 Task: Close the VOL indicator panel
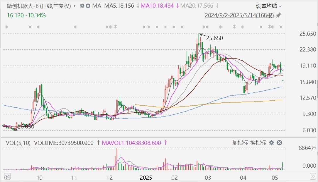(x=280, y=143)
